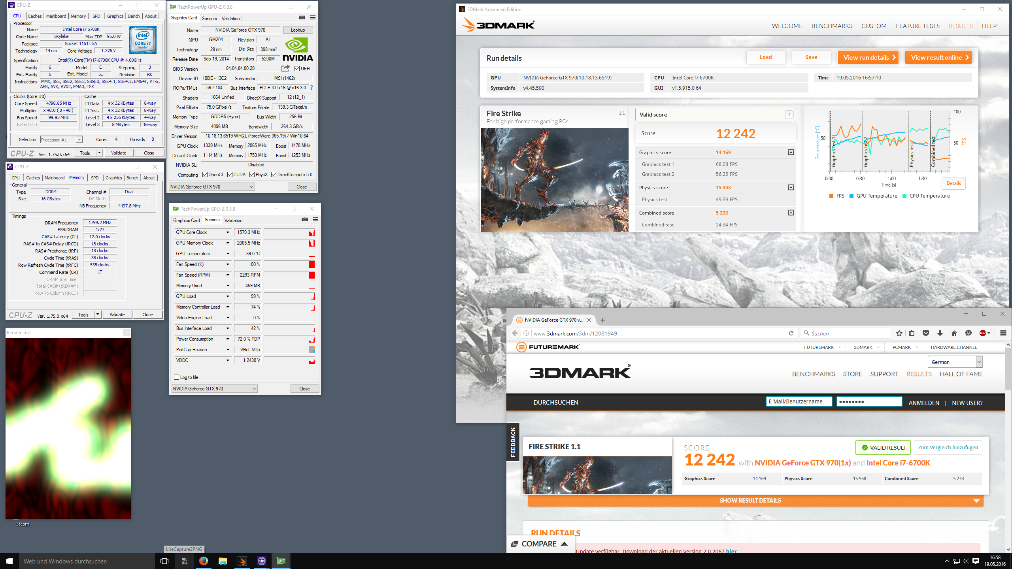Click the Bus Interface question mark icon
Screen dimensions: 1012x569
pos(312,88)
